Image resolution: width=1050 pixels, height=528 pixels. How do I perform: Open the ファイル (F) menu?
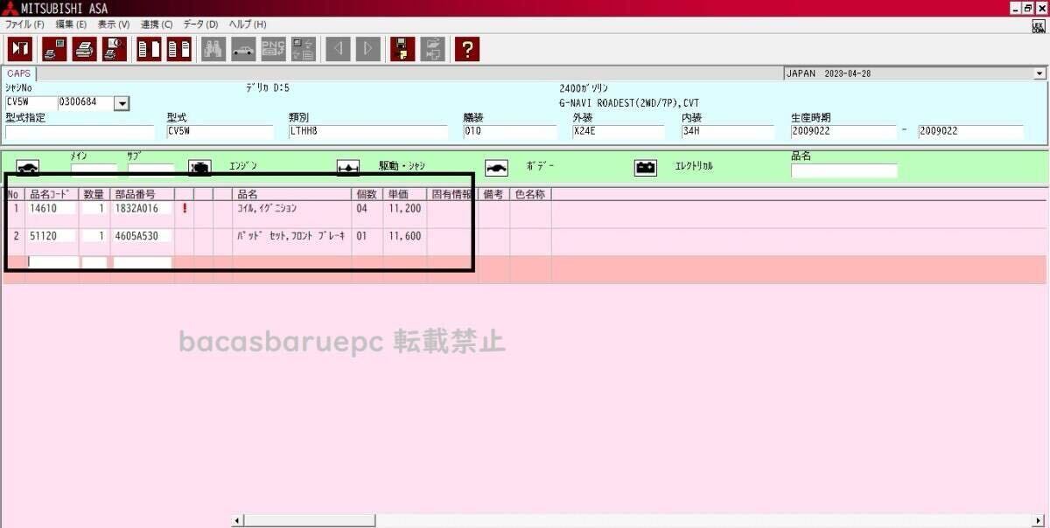pyautogui.click(x=24, y=24)
